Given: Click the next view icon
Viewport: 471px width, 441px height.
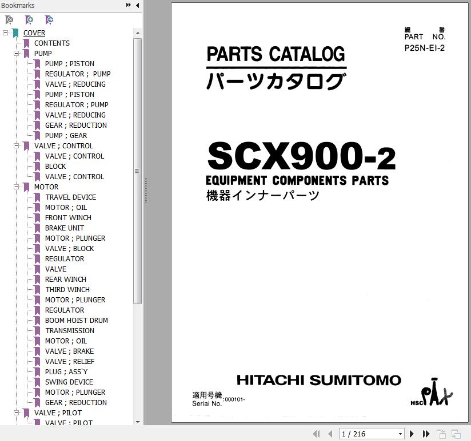Looking at the screenshot, I should [x=456, y=434].
